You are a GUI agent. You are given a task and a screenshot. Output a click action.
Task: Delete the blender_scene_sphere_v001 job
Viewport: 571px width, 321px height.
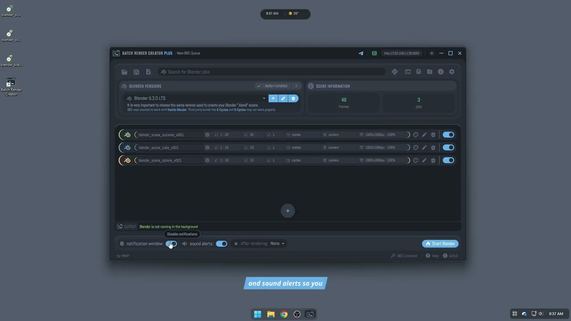pos(433,160)
